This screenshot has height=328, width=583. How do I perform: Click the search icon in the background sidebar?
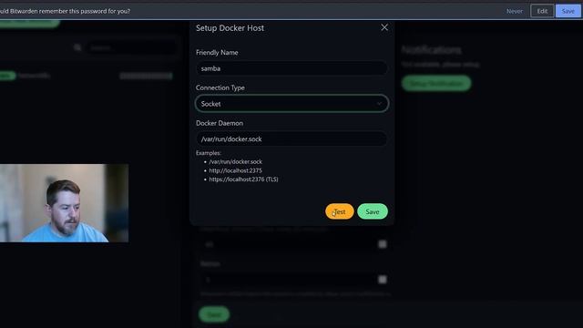[77, 47]
